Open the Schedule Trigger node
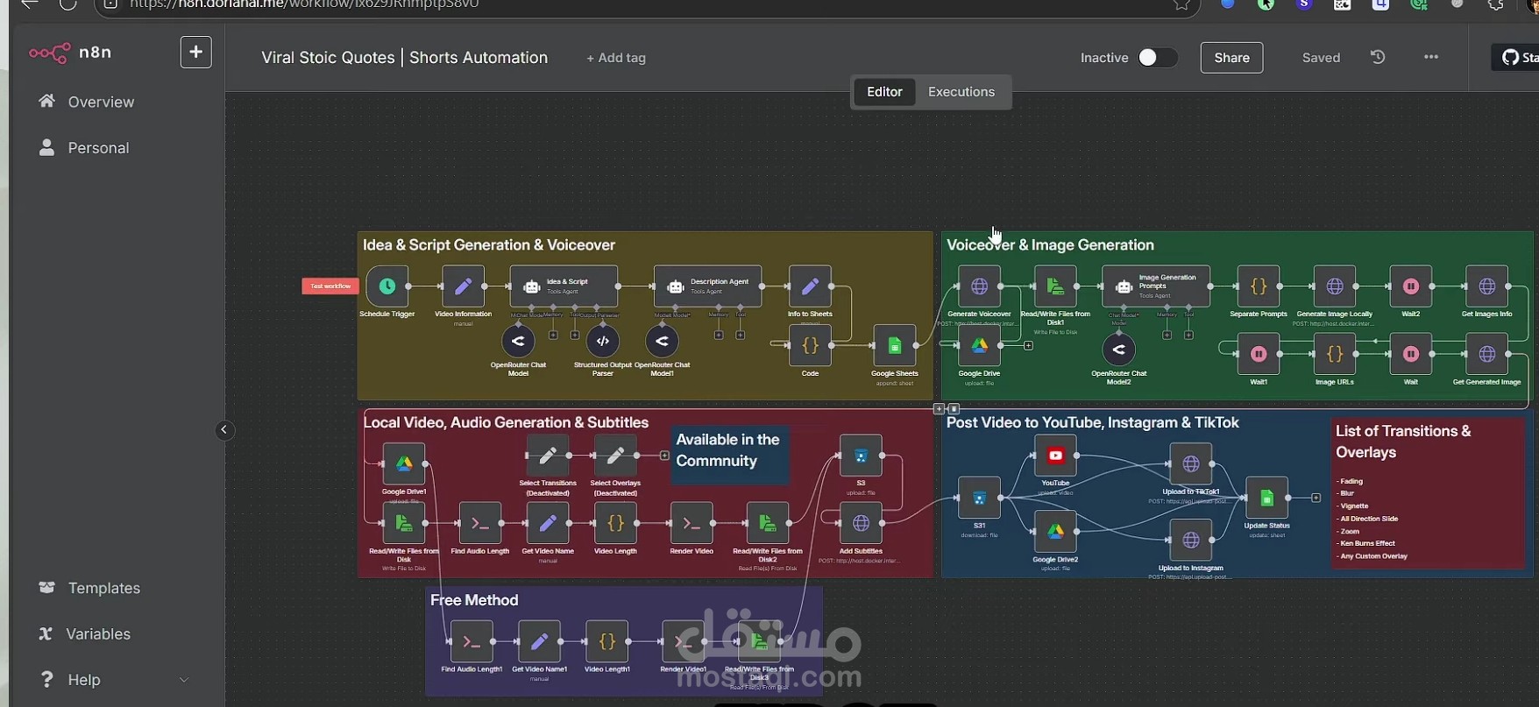 tap(387, 286)
